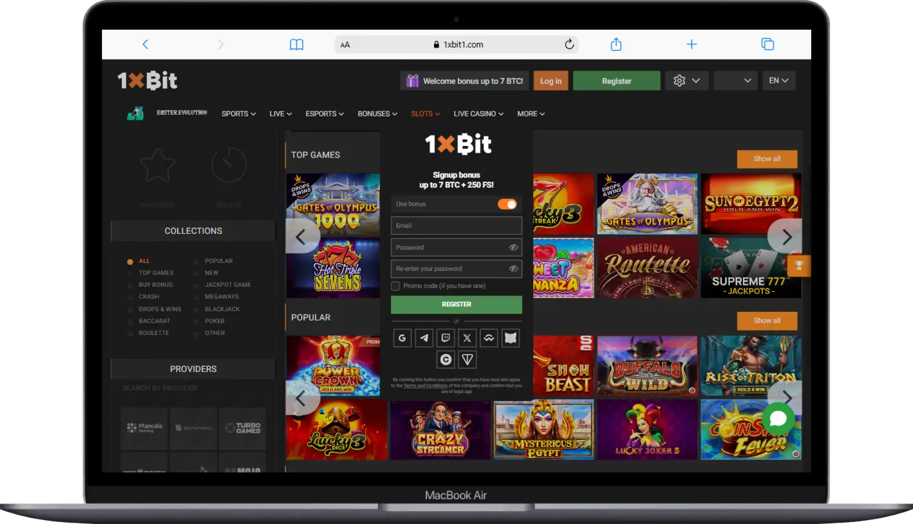Open the settings gear dropdown
Image resolution: width=913 pixels, height=524 pixels.
click(x=687, y=81)
